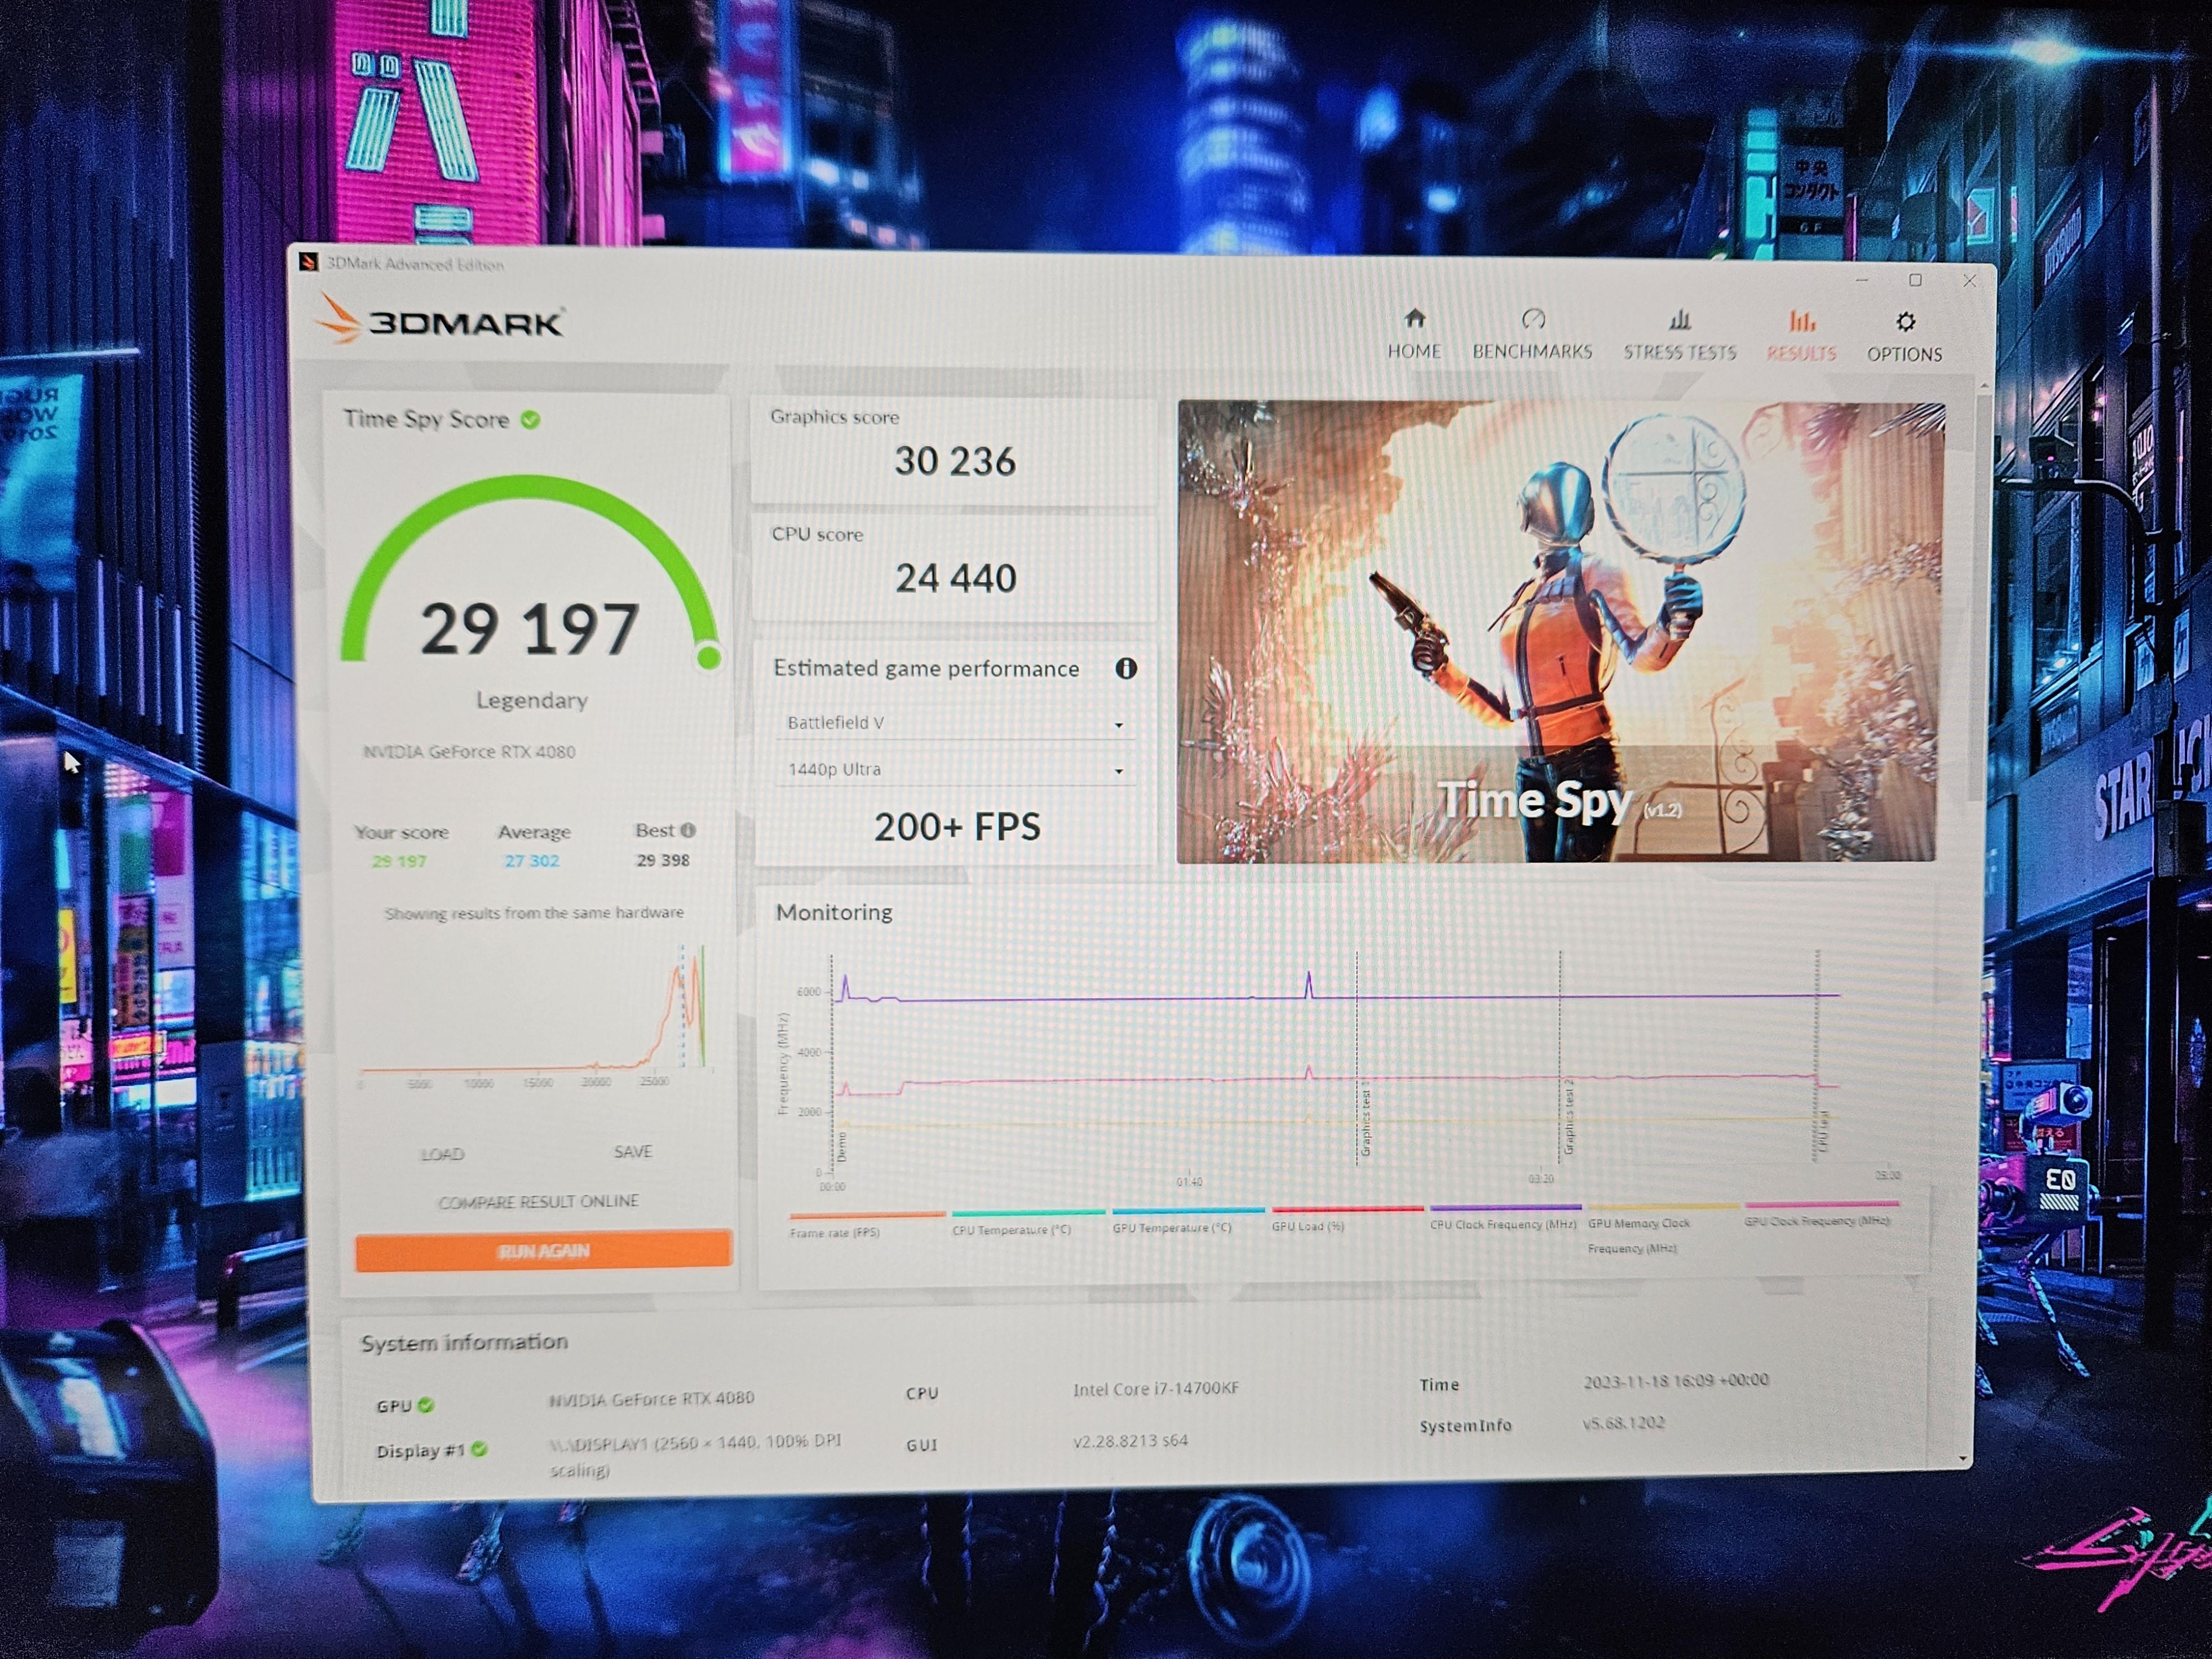The width and height of the screenshot is (2212, 1659).
Task: Click the Demo marker in the Monitoring chart
Action: click(841, 1146)
